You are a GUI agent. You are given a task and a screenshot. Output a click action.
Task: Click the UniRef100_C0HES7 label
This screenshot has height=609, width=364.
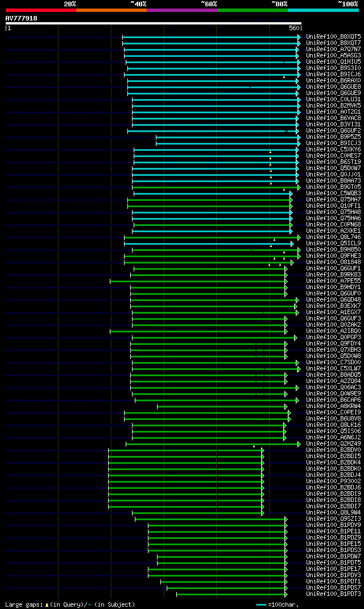click(333, 156)
